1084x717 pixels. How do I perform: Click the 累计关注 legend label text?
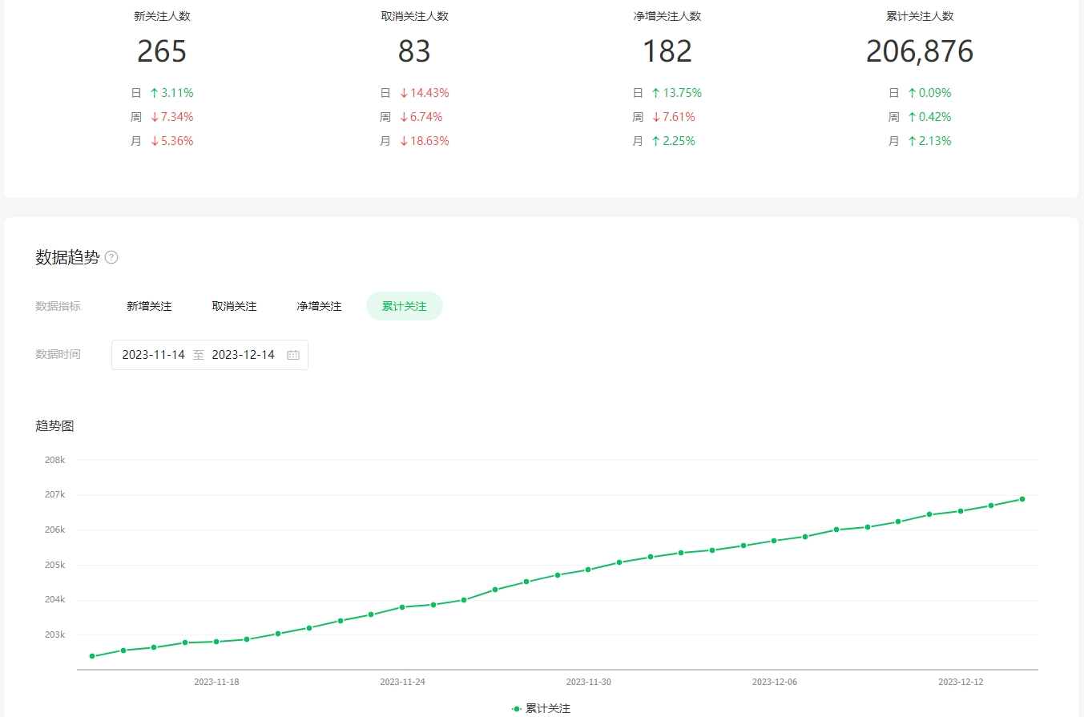(x=548, y=709)
